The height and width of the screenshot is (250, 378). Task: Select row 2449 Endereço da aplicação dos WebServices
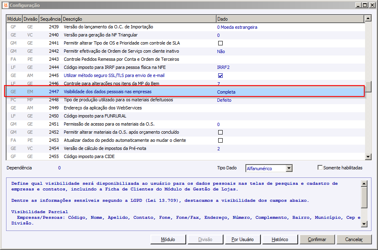tap(185, 108)
